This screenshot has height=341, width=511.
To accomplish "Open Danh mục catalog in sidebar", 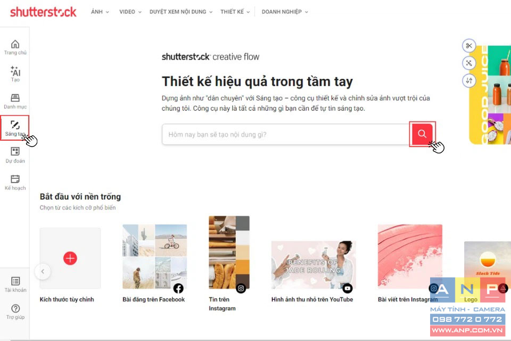I will pyautogui.click(x=15, y=101).
